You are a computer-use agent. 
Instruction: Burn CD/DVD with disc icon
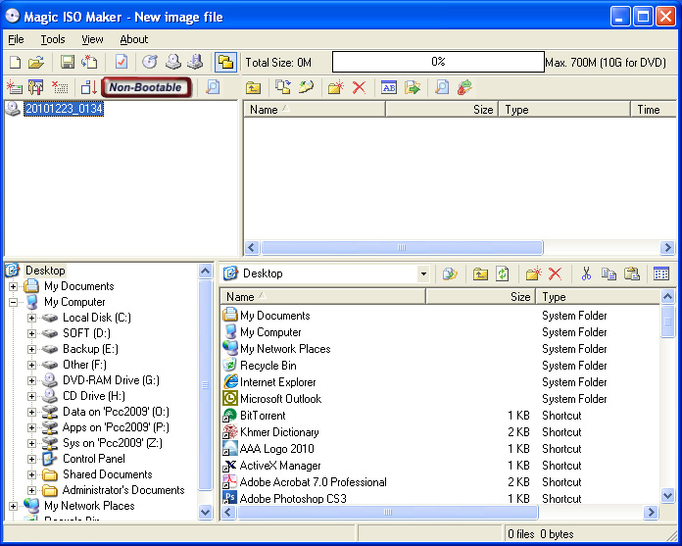[x=150, y=62]
